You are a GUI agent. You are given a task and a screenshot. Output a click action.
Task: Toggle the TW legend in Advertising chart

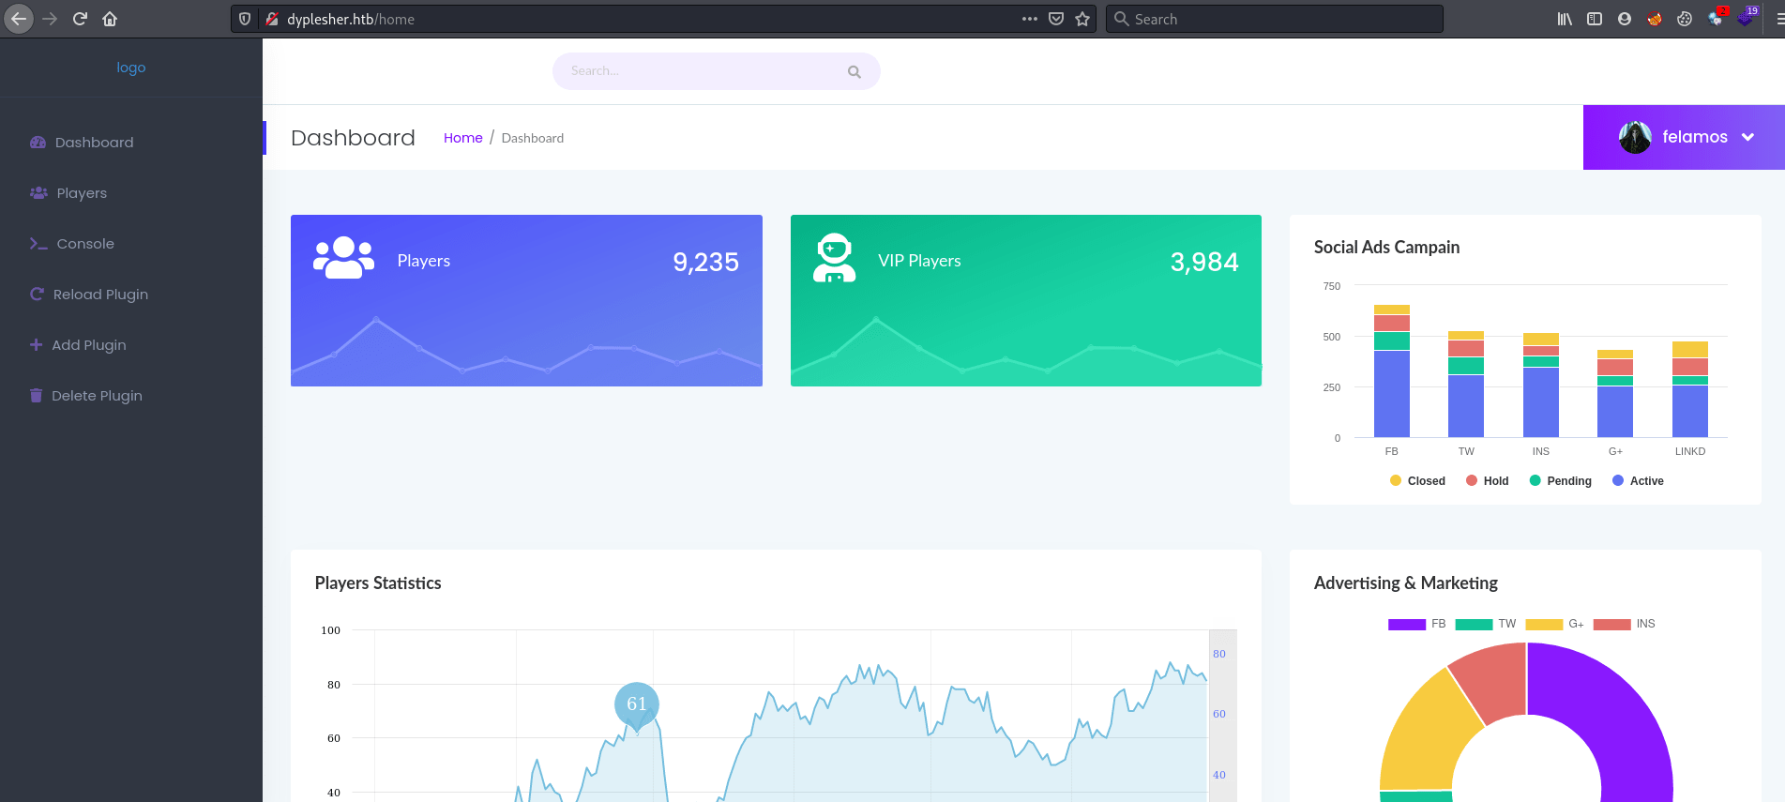pos(1486,624)
